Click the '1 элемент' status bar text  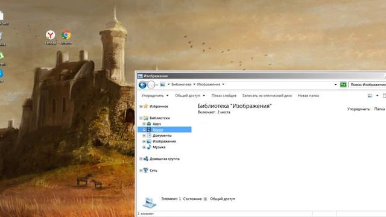(145, 213)
